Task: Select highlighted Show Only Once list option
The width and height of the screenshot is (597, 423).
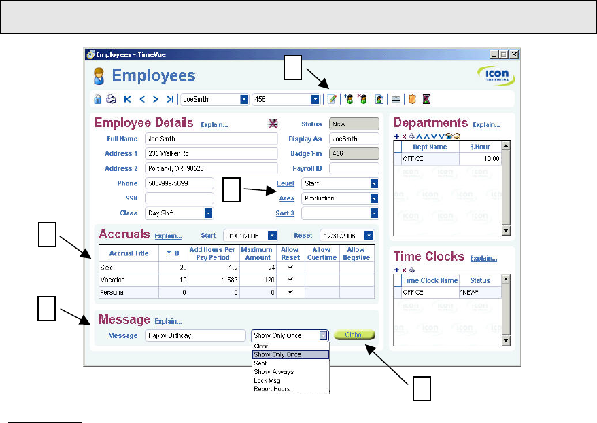Action: point(290,354)
